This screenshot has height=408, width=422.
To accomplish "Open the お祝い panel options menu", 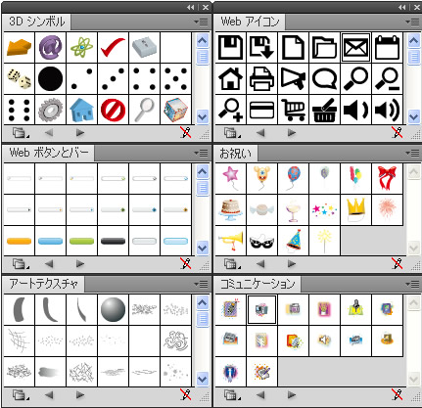I will 412,153.
